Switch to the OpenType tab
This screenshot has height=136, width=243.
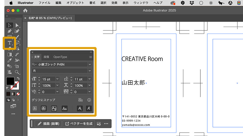pyautogui.click(x=60, y=57)
